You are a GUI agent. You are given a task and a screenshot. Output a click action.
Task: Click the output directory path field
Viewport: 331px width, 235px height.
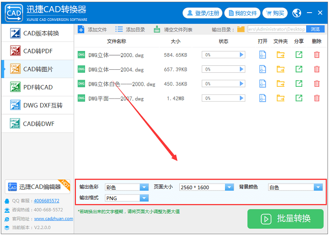point(277,29)
